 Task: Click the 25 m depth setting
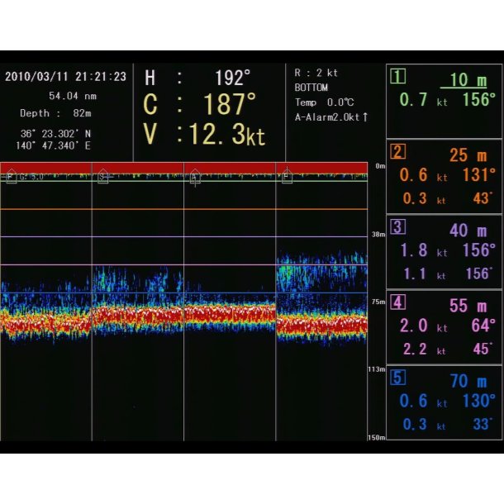pos(469,155)
